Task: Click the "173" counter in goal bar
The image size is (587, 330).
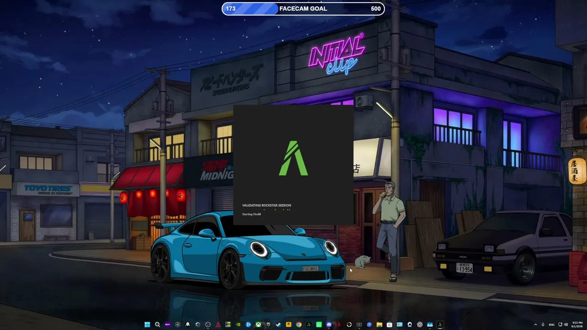Action: pyautogui.click(x=231, y=9)
